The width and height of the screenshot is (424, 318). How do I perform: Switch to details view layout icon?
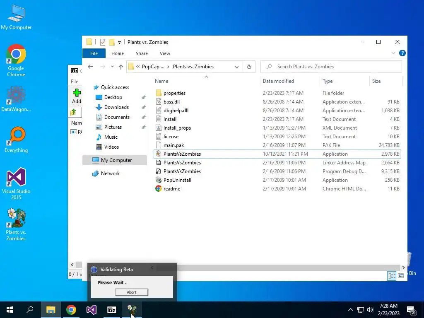point(392,275)
